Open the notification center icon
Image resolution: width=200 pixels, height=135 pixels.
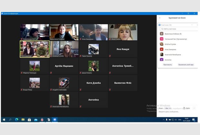(x=194, y=120)
